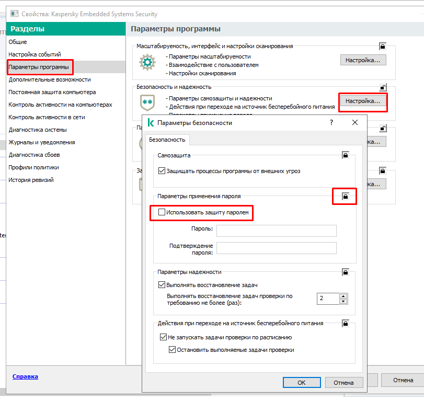Click Настройка button for Безопасность и надежность
The image size is (424, 401).
point(363,101)
